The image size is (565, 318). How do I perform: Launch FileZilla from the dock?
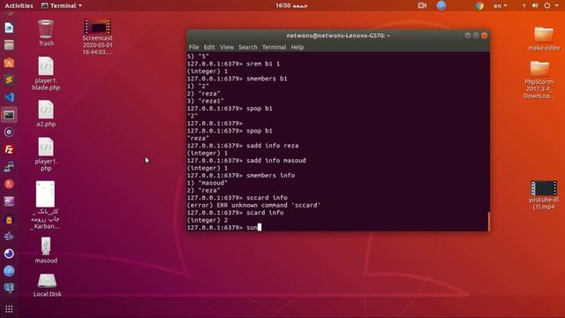click(x=9, y=149)
